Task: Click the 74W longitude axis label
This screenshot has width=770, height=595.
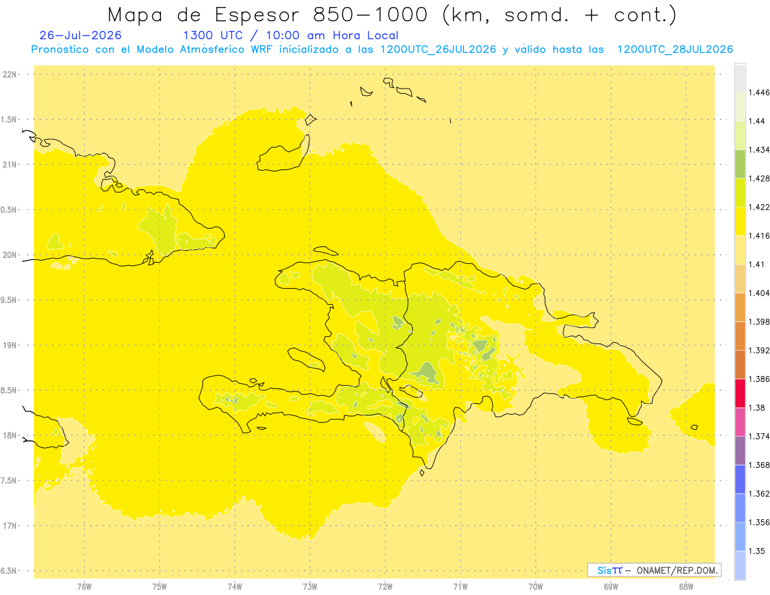Action: (234, 587)
